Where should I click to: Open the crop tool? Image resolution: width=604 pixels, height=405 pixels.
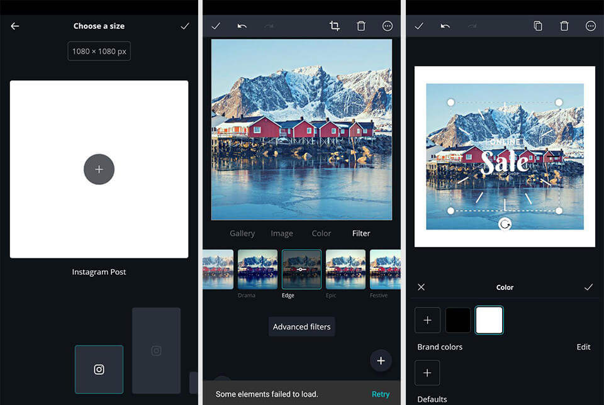334,26
